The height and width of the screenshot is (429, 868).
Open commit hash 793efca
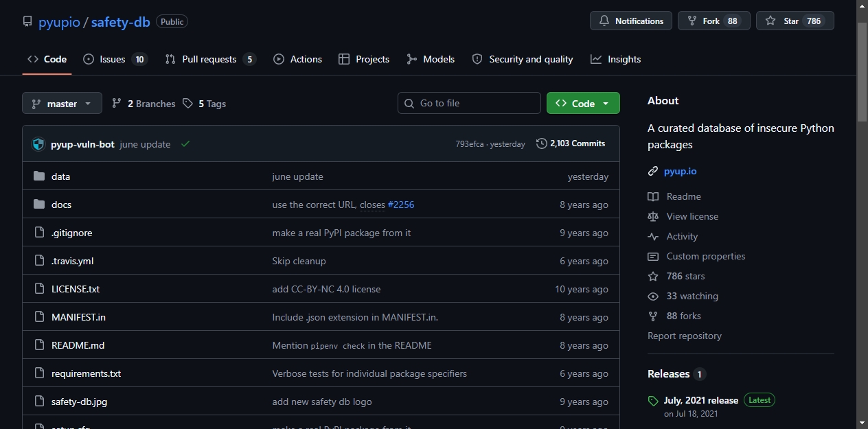pyautogui.click(x=470, y=144)
